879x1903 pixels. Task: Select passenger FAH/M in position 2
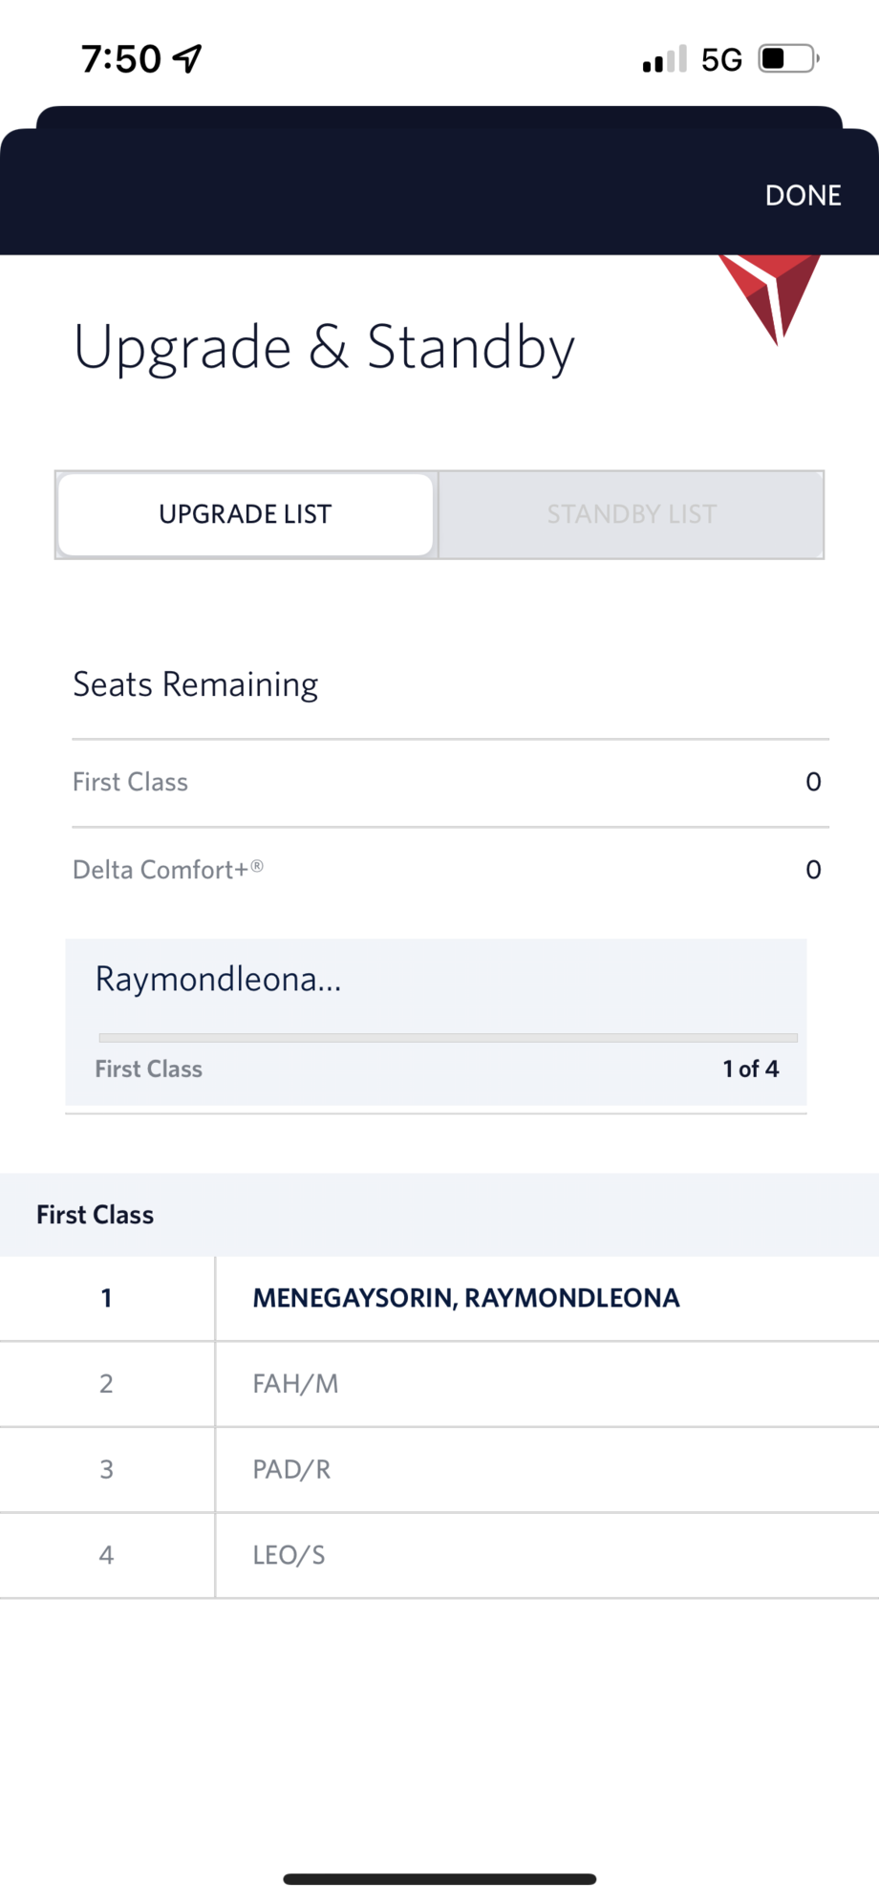(x=439, y=1384)
